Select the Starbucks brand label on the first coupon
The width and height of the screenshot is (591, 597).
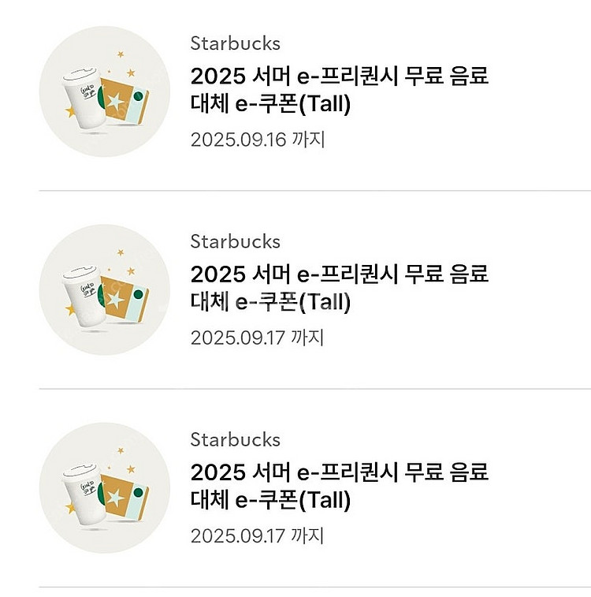coord(235,43)
